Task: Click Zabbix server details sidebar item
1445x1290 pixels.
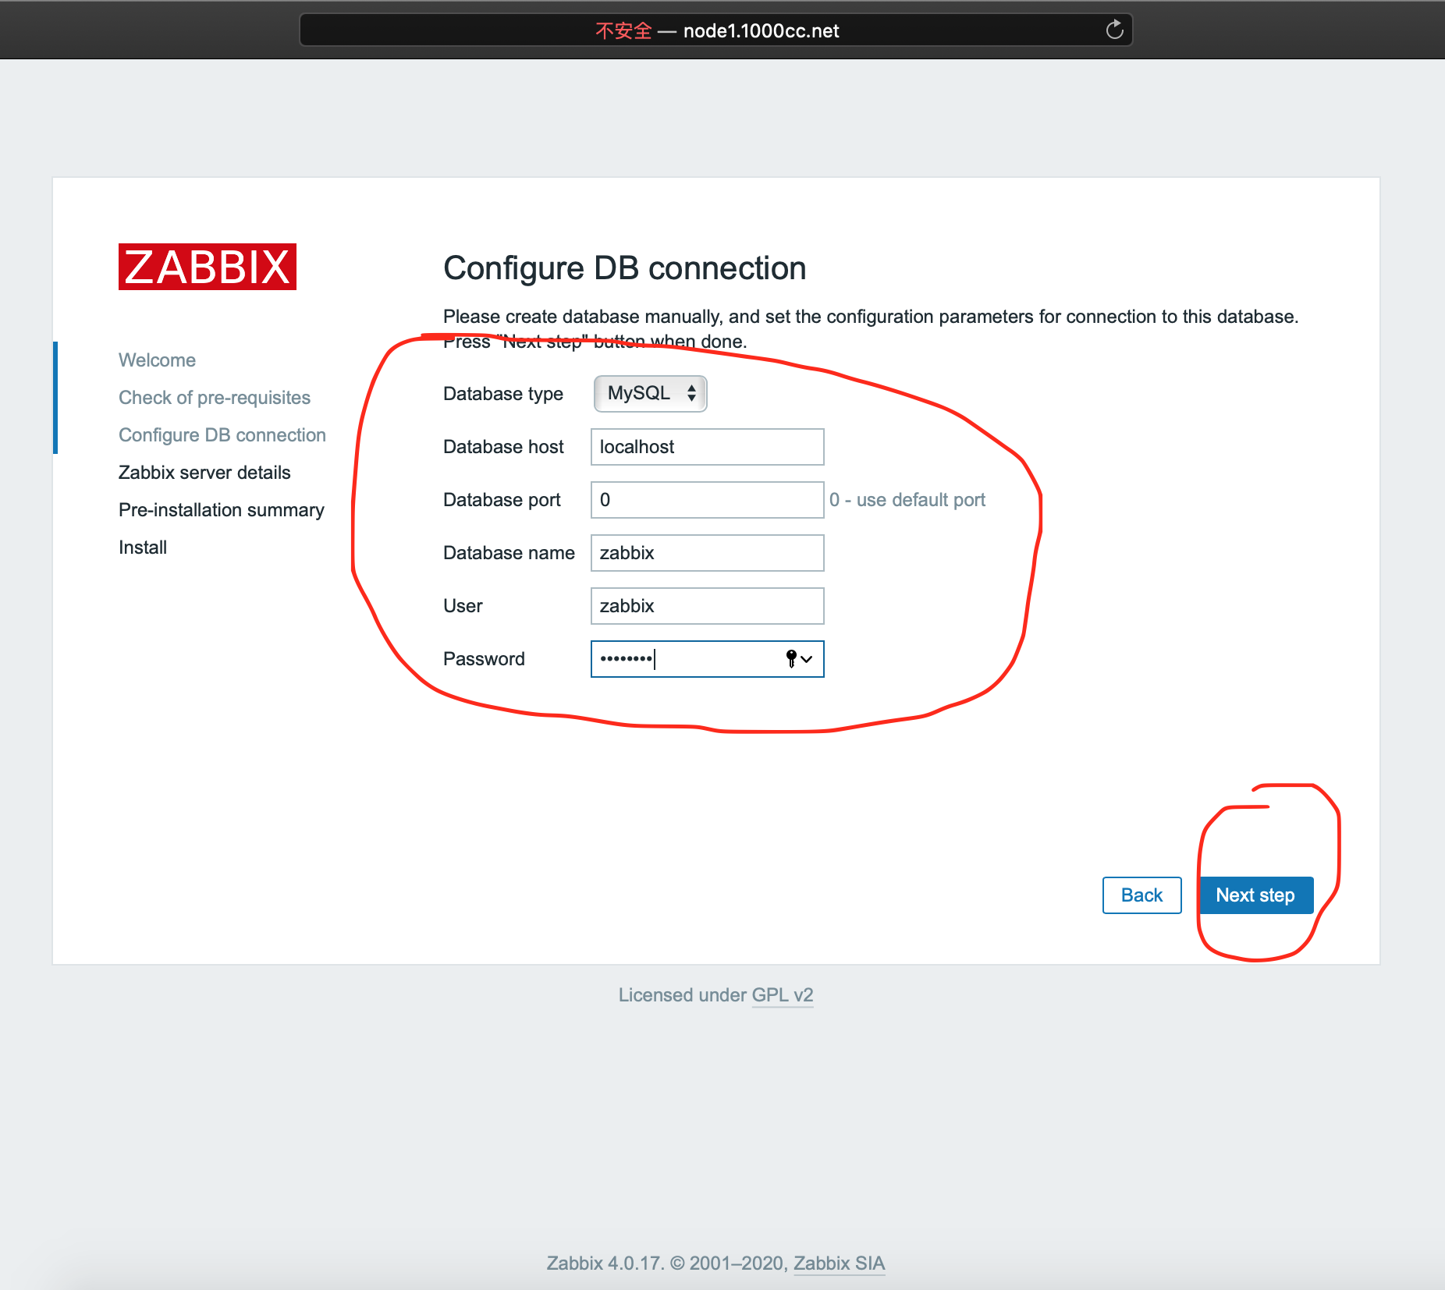Action: (204, 473)
